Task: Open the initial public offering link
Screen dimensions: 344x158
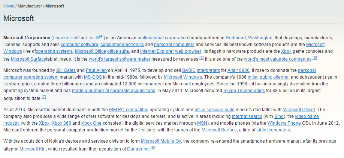Action: (268, 77)
